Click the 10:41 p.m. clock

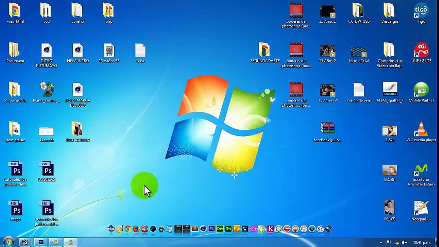(422, 242)
